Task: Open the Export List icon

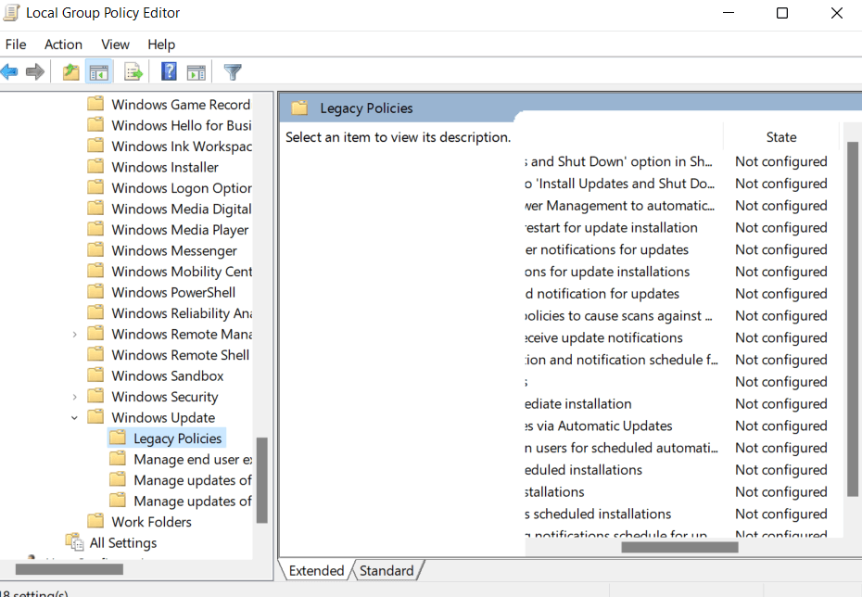Action: point(133,71)
